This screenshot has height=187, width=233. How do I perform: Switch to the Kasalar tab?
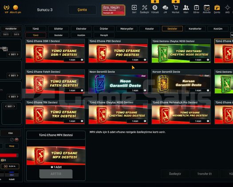tap(150, 28)
